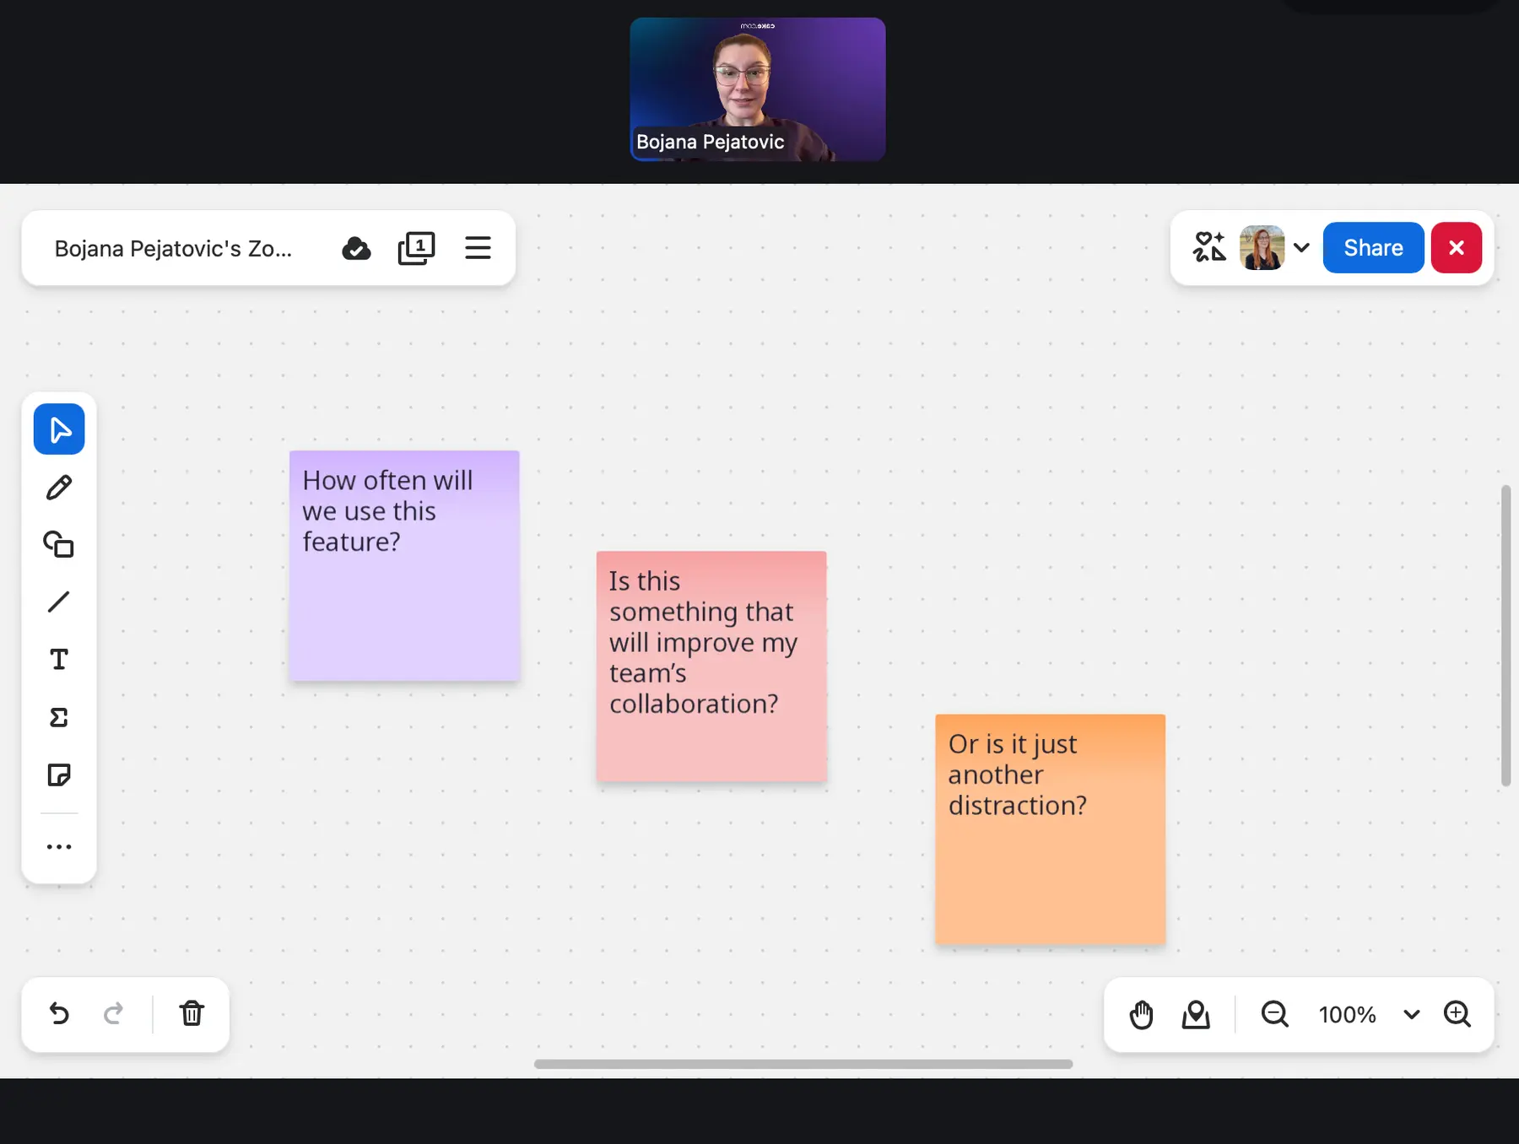The width and height of the screenshot is (1519, 1144).
Task: Select the text tool
Action: click(x=59, y=660)
